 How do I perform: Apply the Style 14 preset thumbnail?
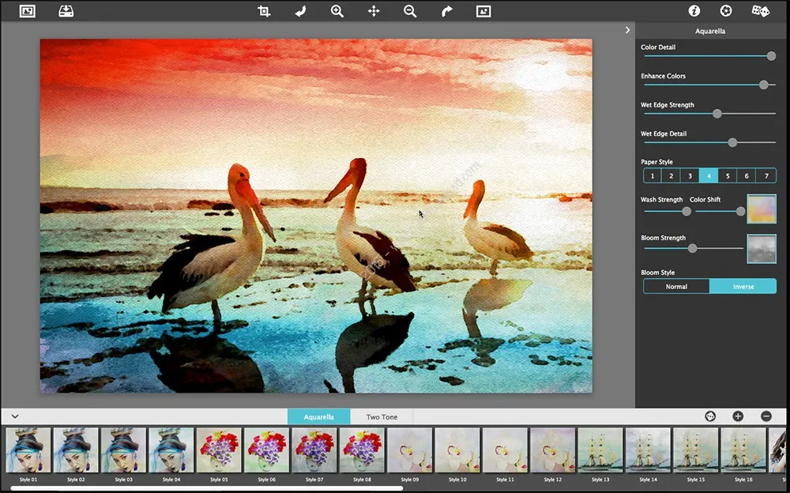[x=648, y=450]
